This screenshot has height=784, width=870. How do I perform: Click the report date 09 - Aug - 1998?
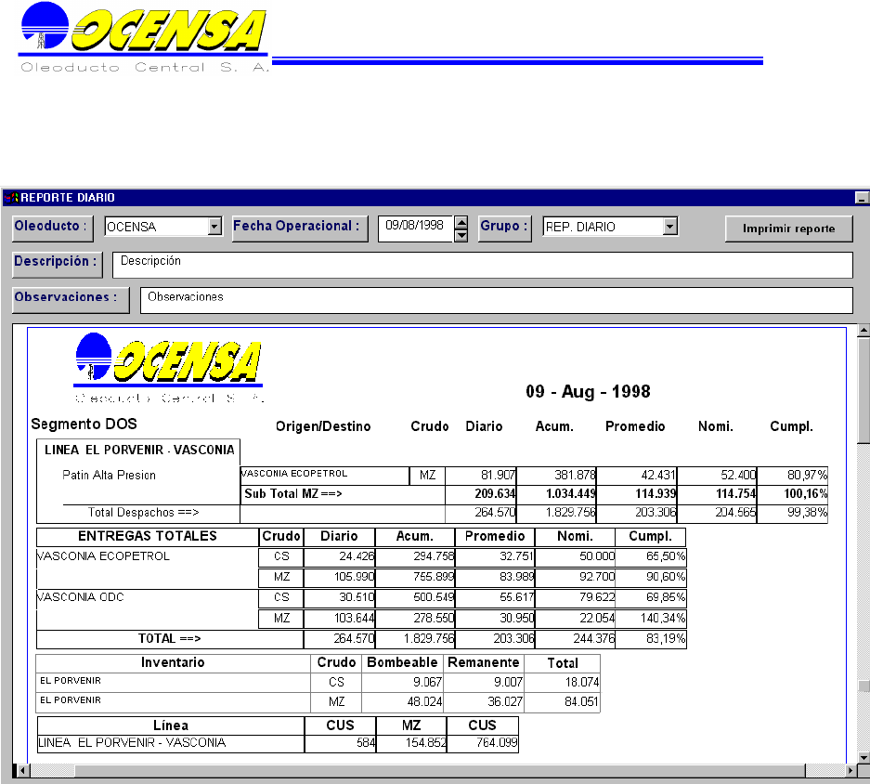[x=588, y=391]
